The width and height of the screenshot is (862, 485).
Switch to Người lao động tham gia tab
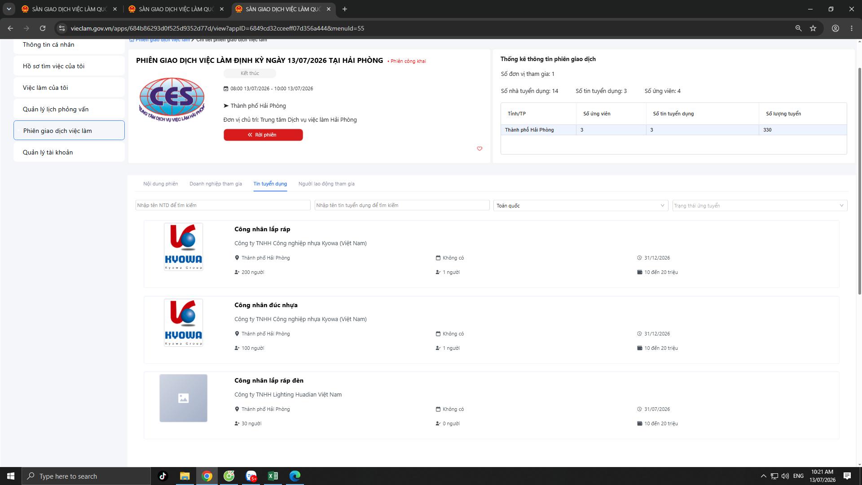pos(326,184)
